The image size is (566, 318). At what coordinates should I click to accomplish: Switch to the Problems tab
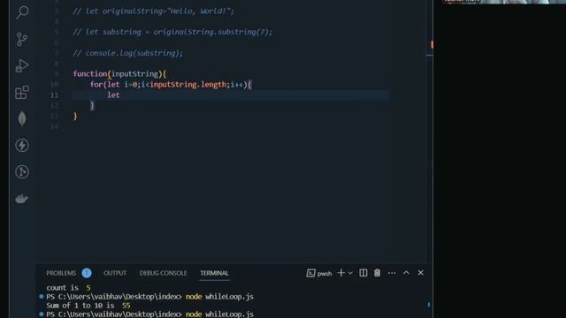61,273
